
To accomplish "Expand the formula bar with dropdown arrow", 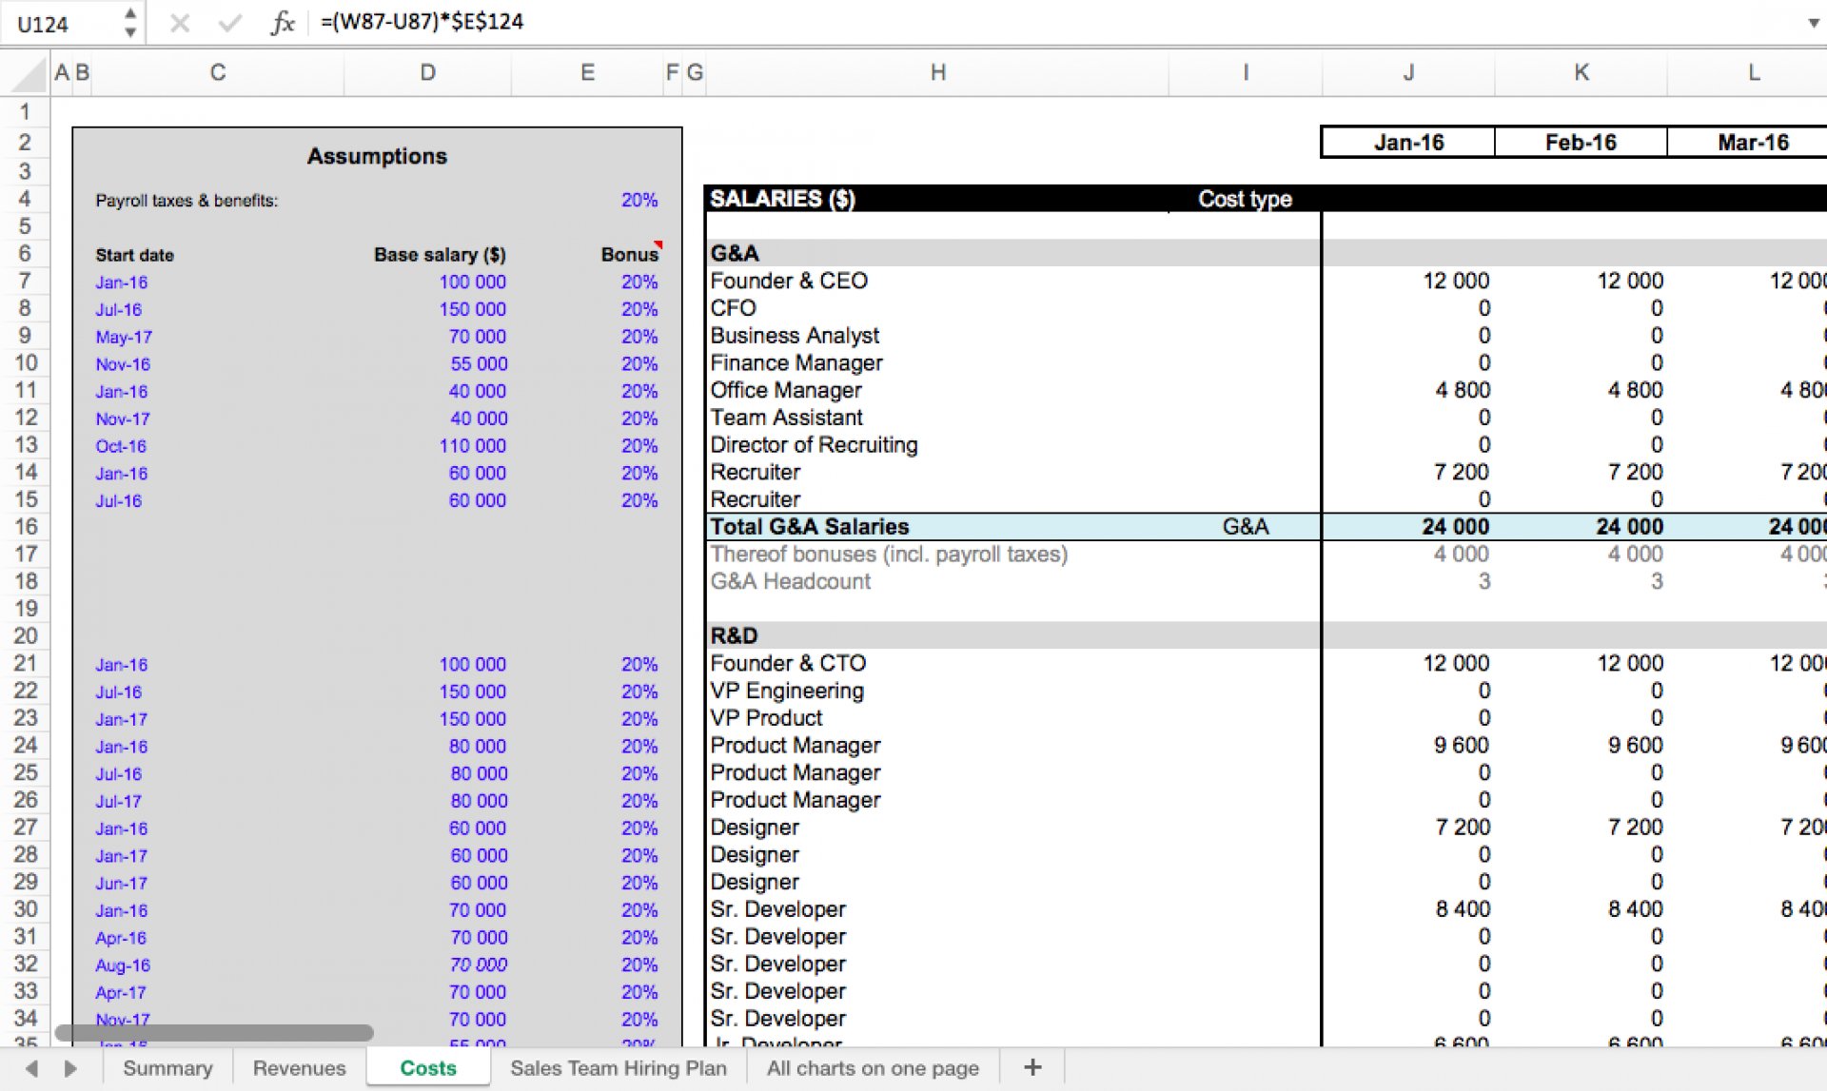I will [x=1813, y=23].
